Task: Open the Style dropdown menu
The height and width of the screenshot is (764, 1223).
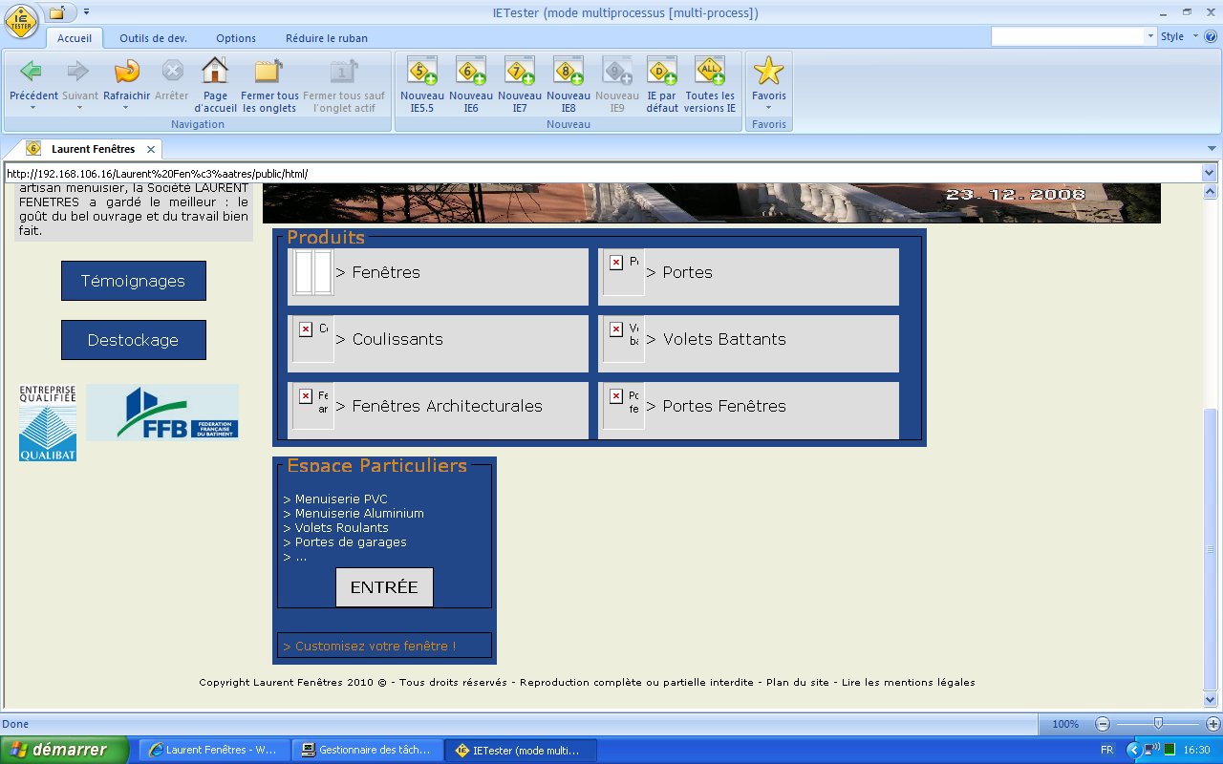Action: (1178, 36)
